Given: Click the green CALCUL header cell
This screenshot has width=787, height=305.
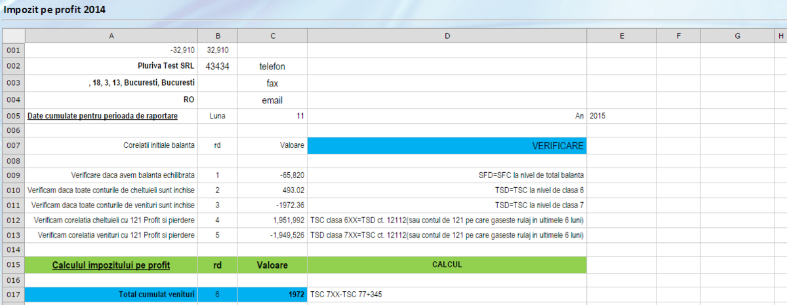Looking at the screenshot, I should [x=447, y=265].
